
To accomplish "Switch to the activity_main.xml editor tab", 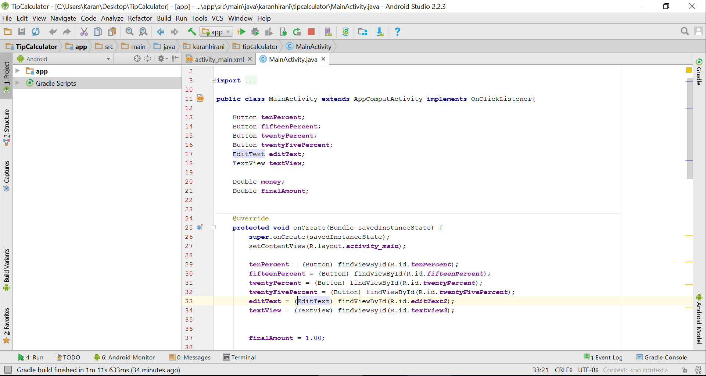I will (219, 59).
